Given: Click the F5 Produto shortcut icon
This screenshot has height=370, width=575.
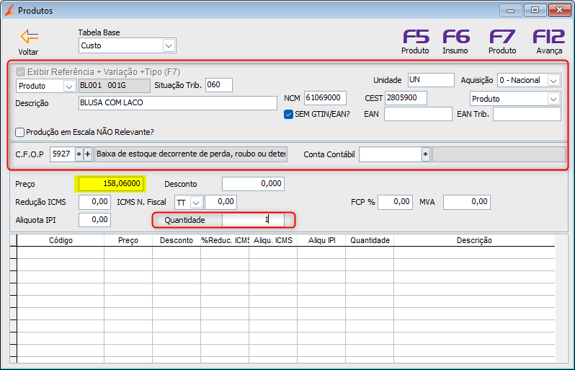Looking at the screenshot, I should point(416,37).
